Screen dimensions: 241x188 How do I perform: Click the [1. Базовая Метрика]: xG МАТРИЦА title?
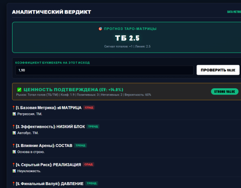coord(49,107)
